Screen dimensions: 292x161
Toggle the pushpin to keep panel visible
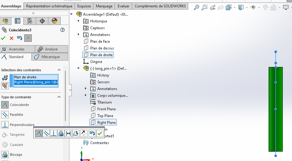[x=28, y=38]
